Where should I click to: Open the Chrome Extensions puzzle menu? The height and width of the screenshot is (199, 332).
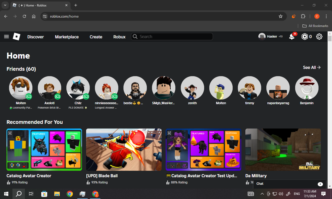point(303,16)
